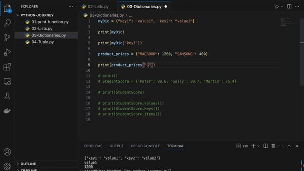The width and height of the screenshot is (304, 171).
Task: Close the terminal panel
Action: [297, 146]
